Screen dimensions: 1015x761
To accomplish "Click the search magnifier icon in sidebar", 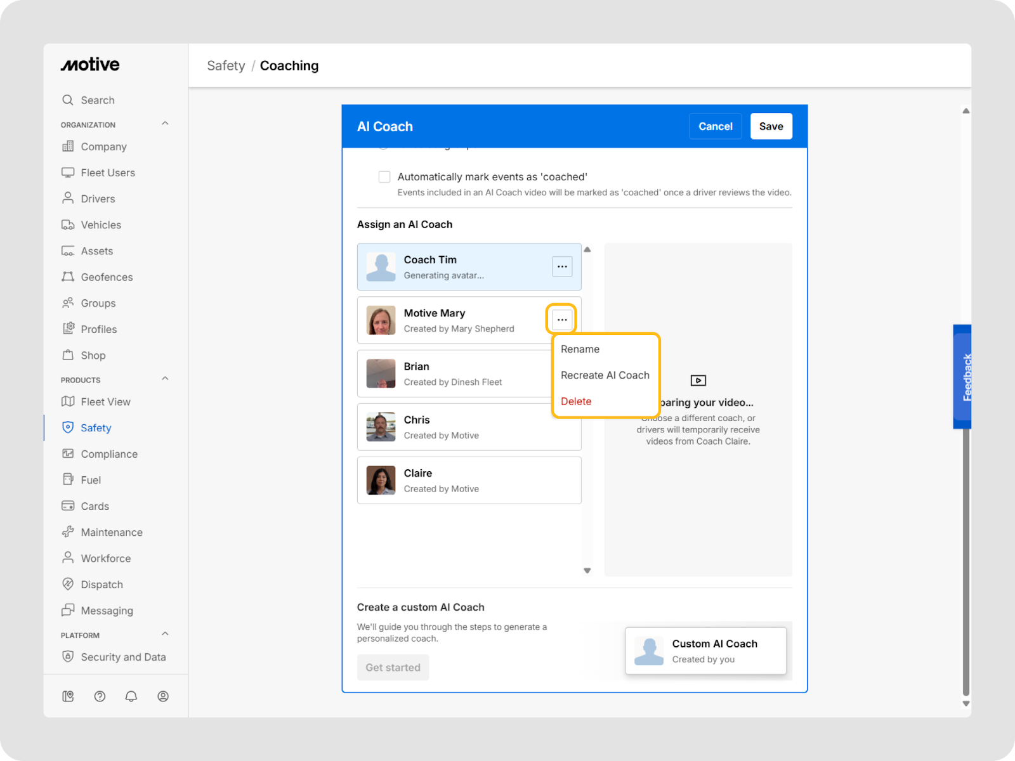I will (68, 100).
